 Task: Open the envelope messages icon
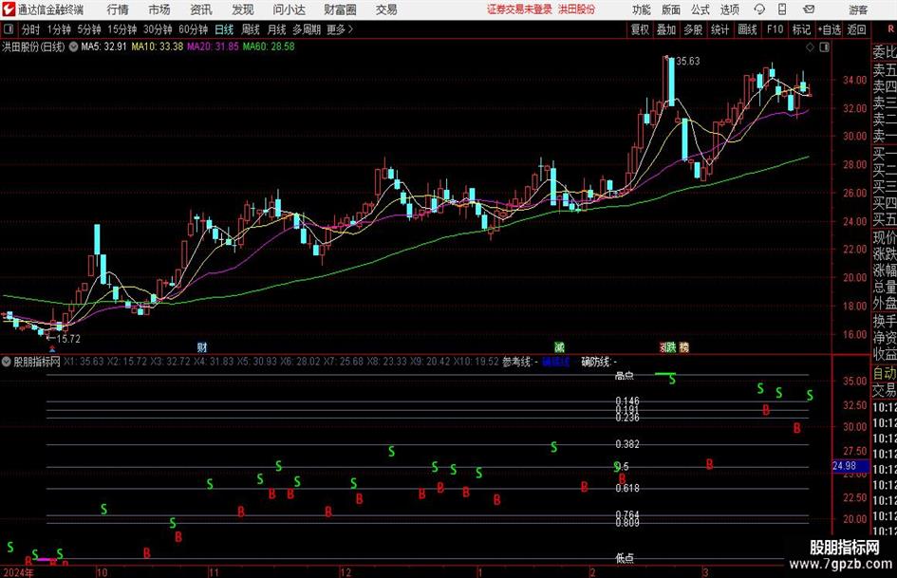click(x=809, y=9)
